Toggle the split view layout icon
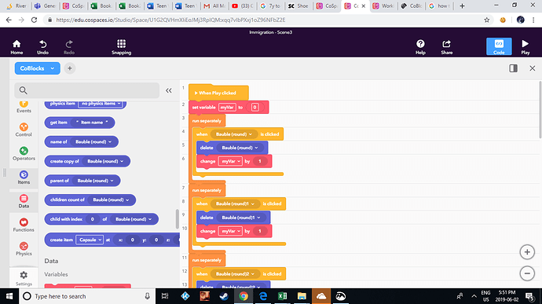This screenshot has width=542, height=304. point(513,68)
